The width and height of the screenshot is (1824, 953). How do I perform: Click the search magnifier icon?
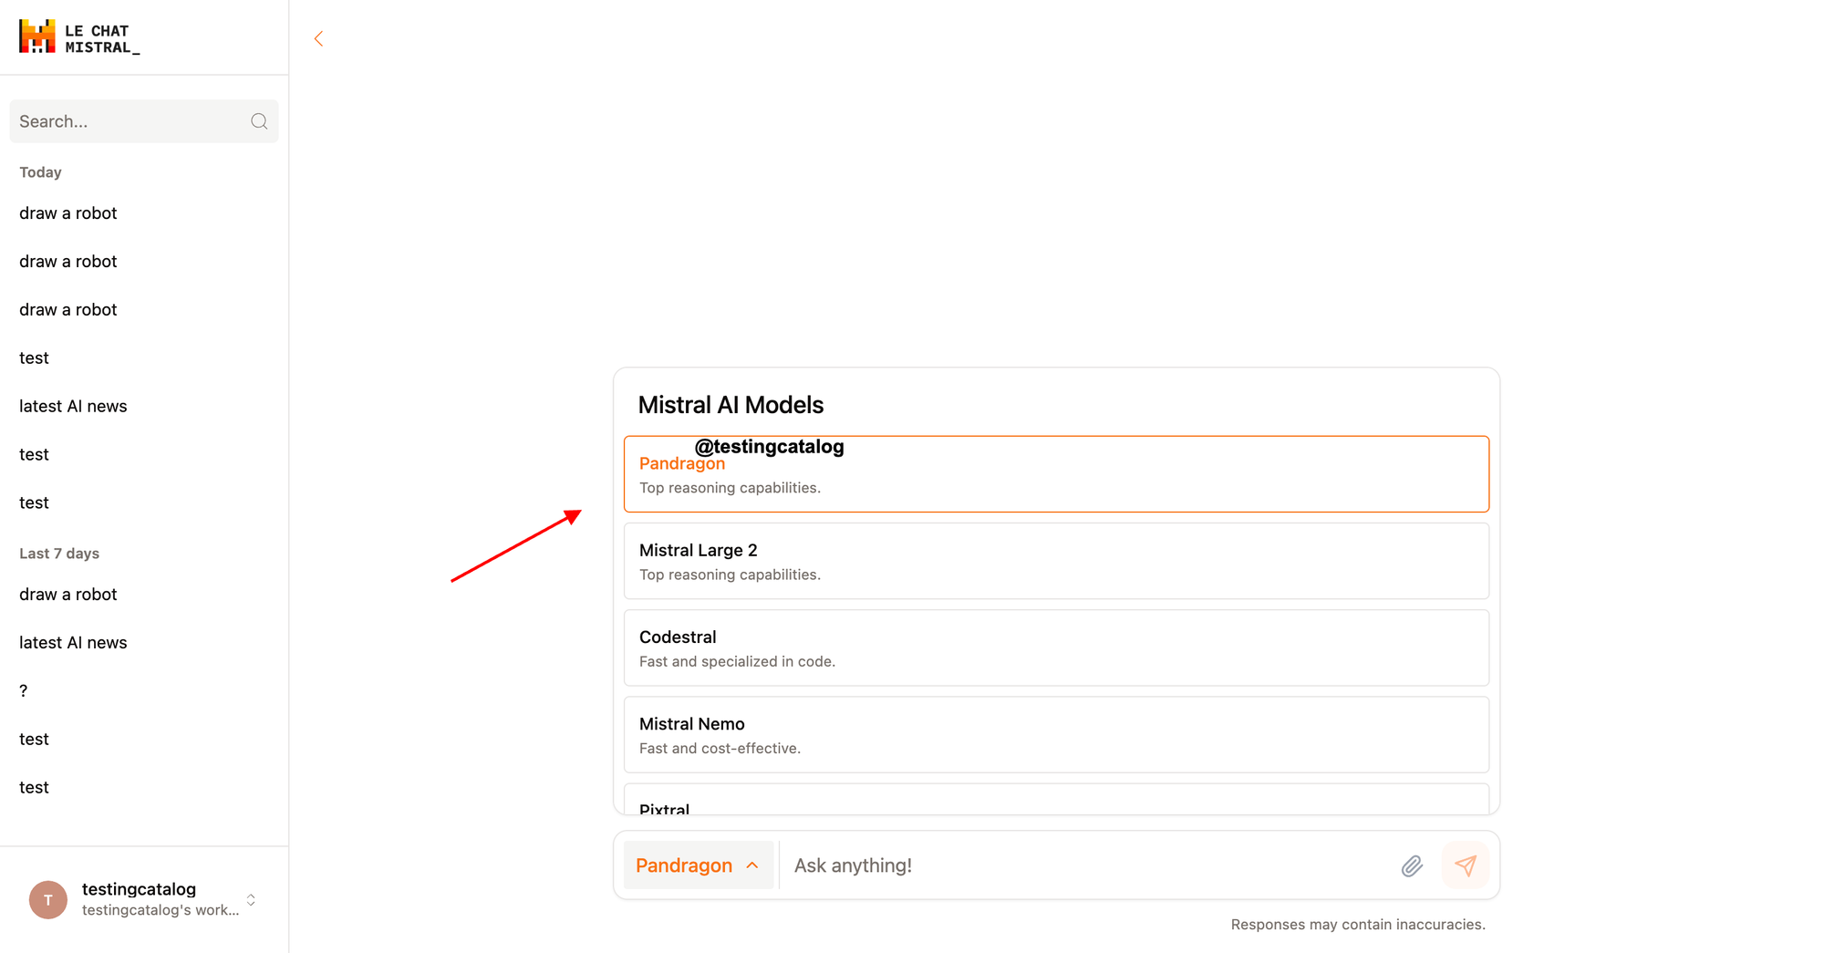pos(259,121)
